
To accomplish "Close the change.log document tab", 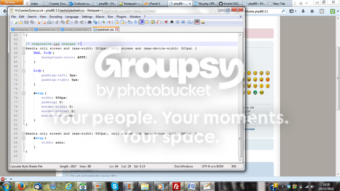I will (31, 29).
